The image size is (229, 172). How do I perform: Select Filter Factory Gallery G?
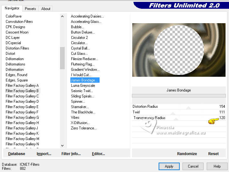22,117
